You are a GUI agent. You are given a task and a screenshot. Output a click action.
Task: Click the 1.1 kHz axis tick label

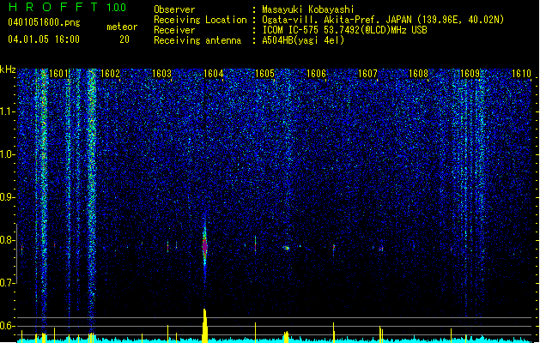(8, 111)
